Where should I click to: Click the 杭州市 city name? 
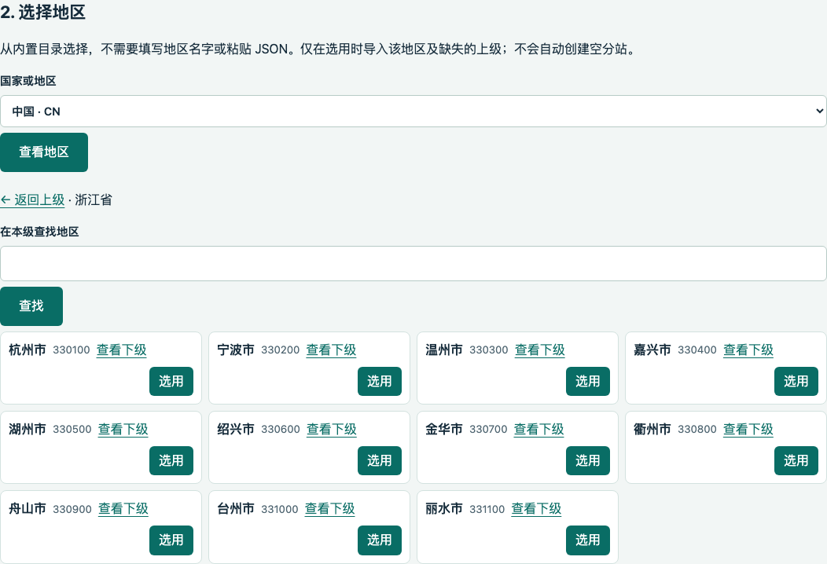28,350
